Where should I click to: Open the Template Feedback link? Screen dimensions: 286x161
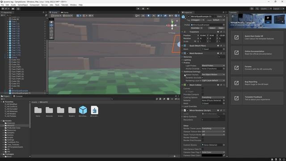click(x=257, y=98)
